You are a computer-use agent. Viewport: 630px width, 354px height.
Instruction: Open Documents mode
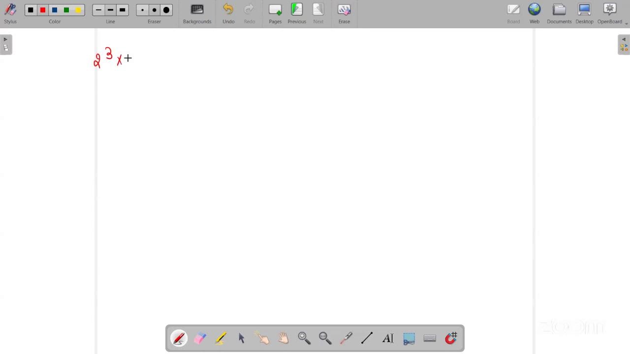click(x=559, y=13)
